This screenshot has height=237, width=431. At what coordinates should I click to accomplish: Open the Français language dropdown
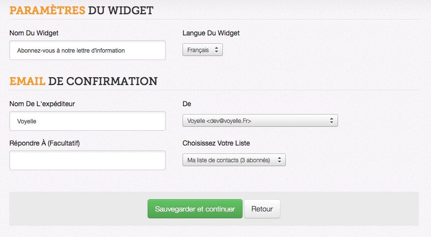[202, 50]
